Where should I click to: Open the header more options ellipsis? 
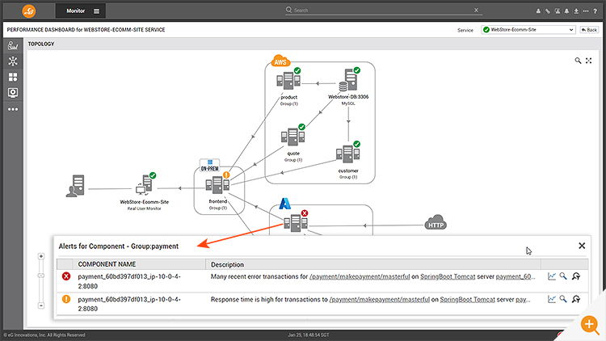pyautogui.click(x=586, y=11)
